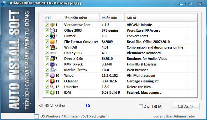Image resolution: width=207 pixels, height=120 pixels.
Task: Enable the Chọn hết [A] checkbox
Action: (x=141, y=107)
